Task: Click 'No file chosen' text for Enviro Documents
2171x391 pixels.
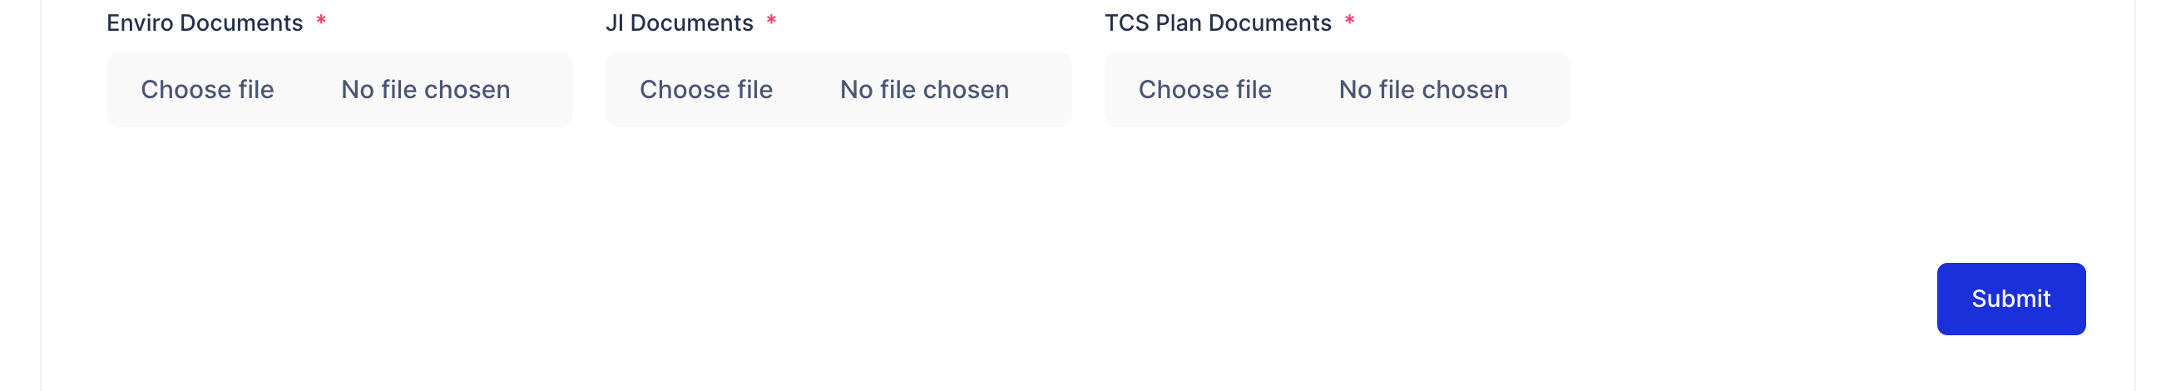Action: tap(426, 89)
